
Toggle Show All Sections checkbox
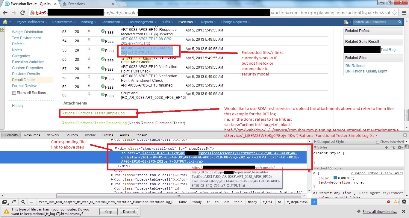[x=14, y=93]
